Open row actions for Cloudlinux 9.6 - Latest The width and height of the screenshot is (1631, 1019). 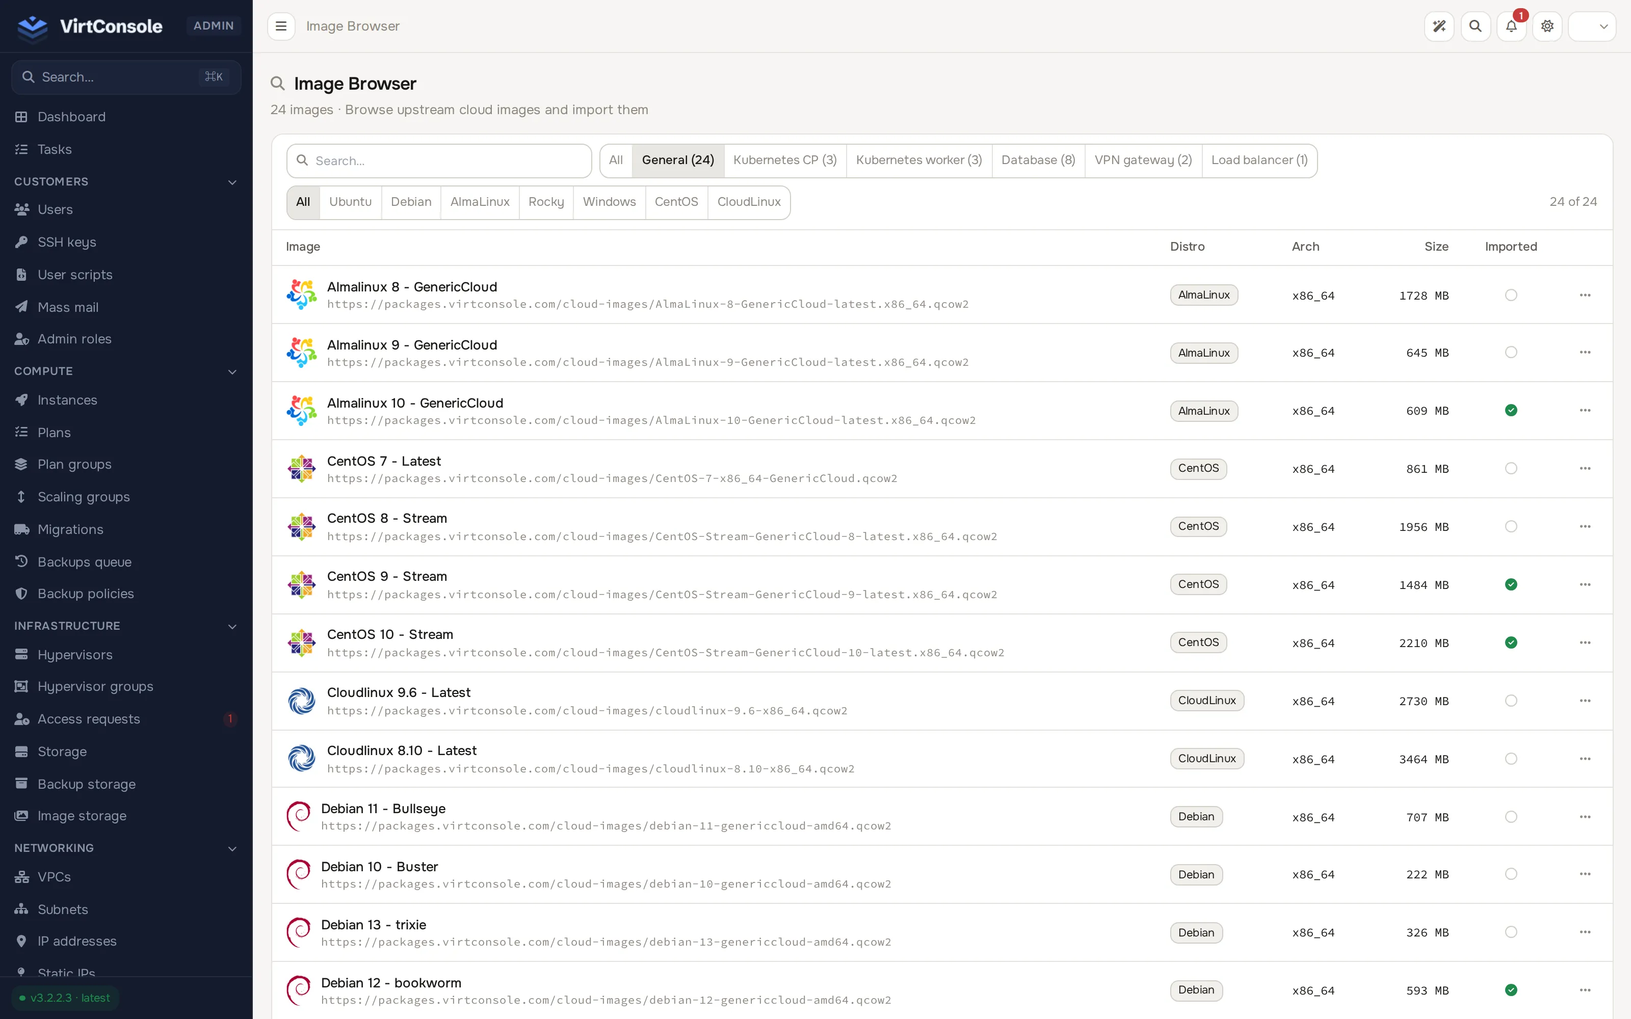pyautogui.click(x=1585, y=701)
